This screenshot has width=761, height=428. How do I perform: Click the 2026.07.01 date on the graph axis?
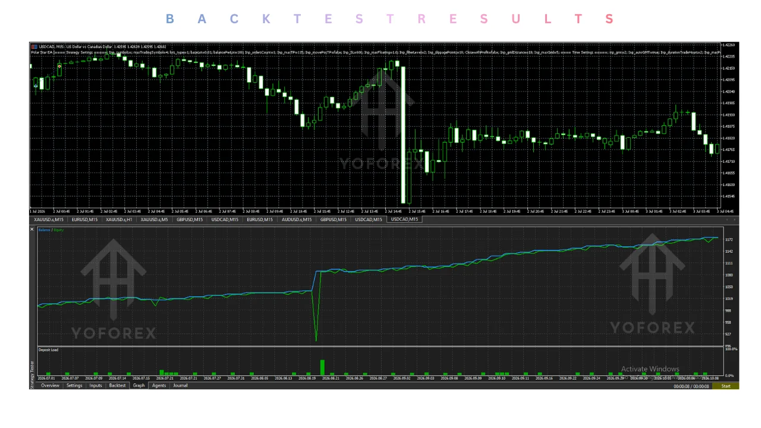[46, 378]
